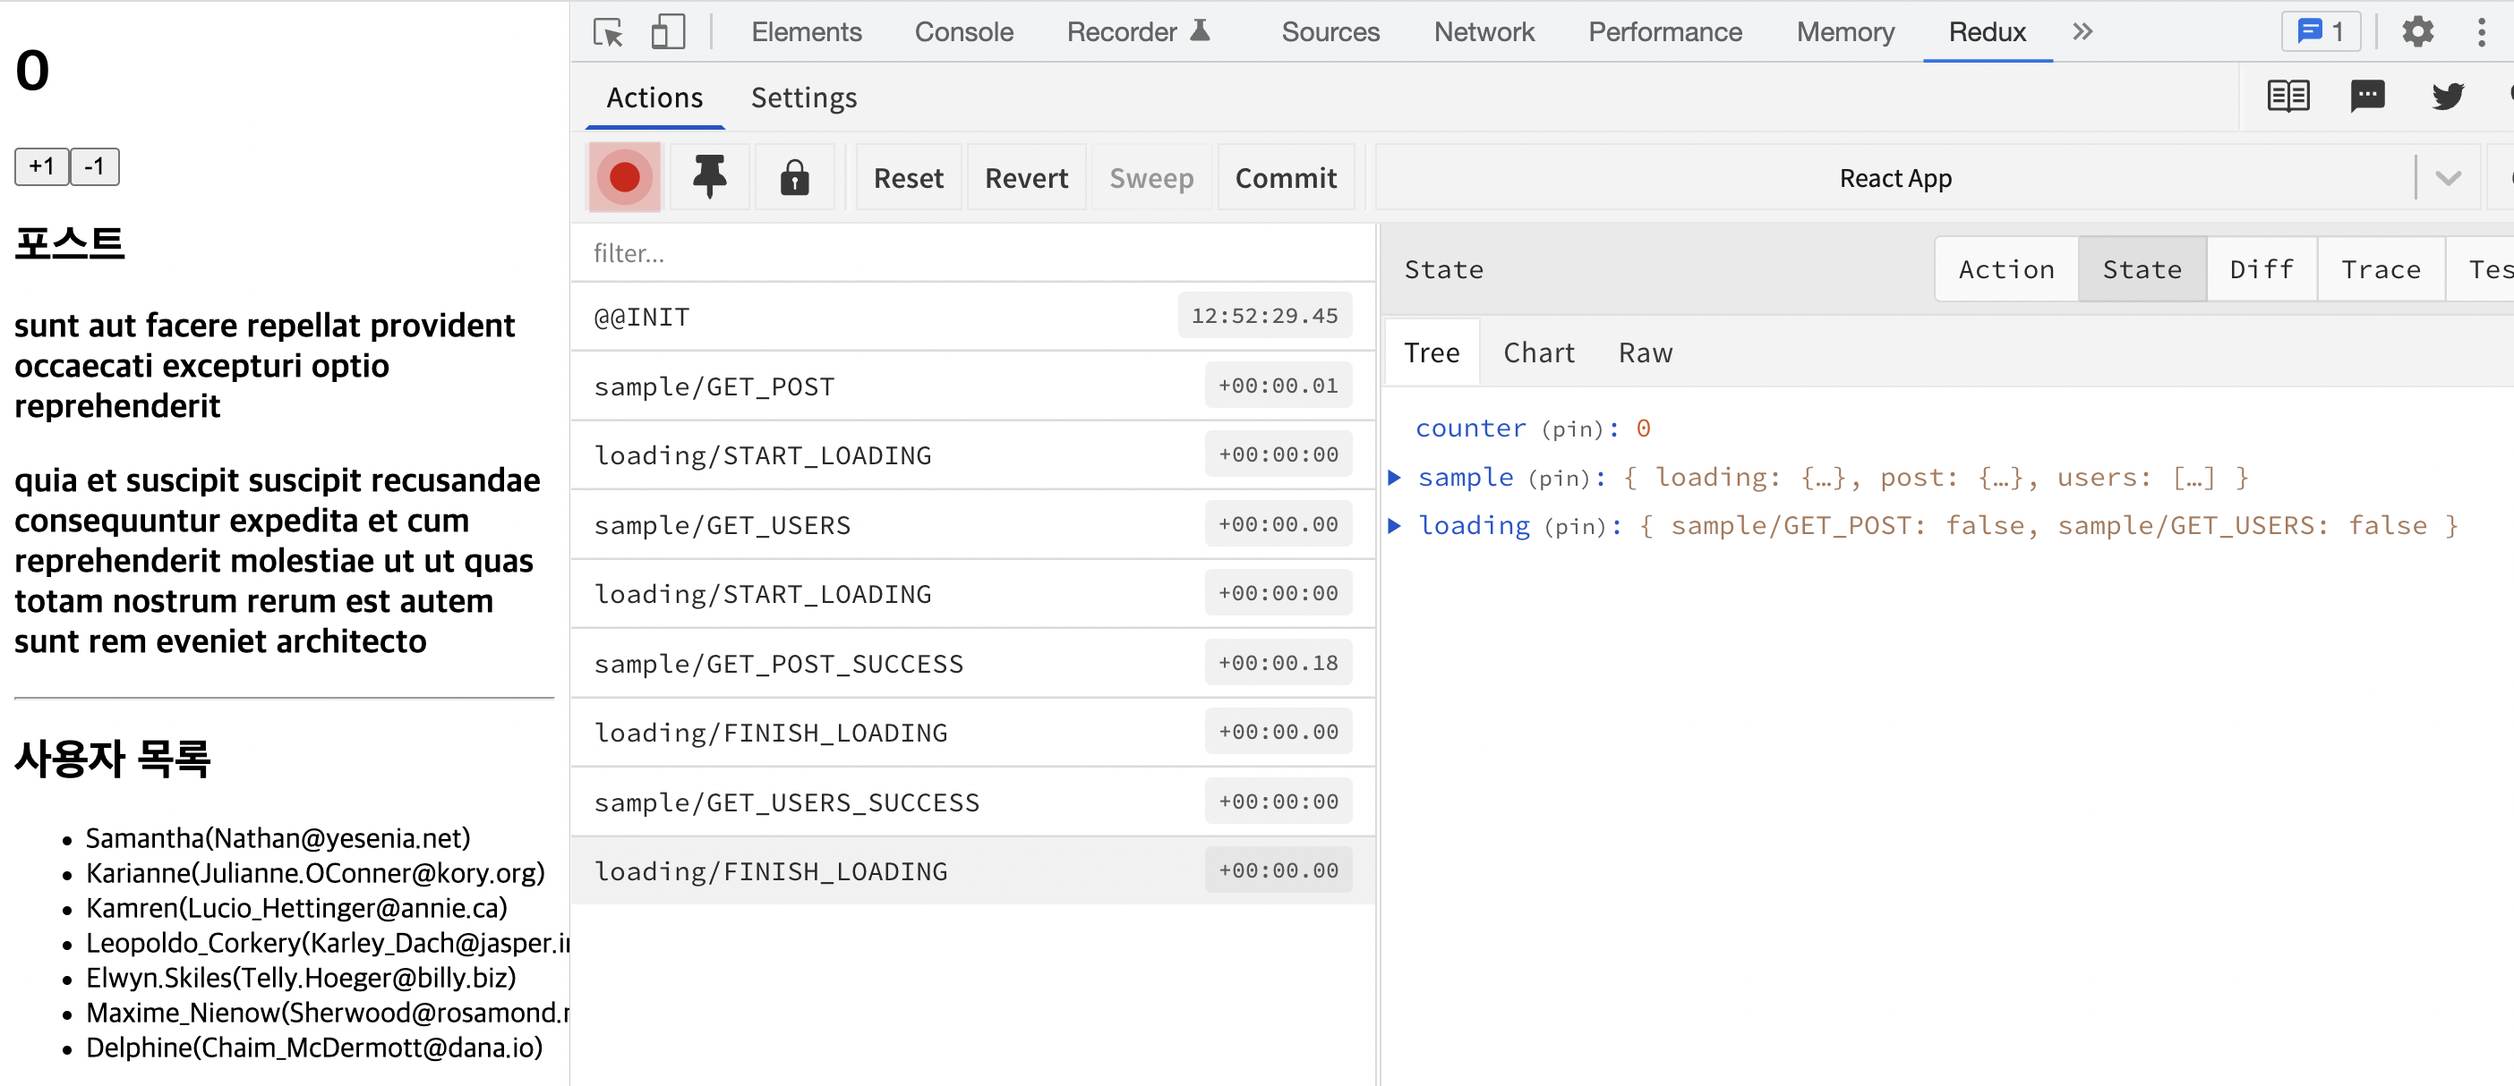Open more DevTools tabs chevron

[2082, 32]
